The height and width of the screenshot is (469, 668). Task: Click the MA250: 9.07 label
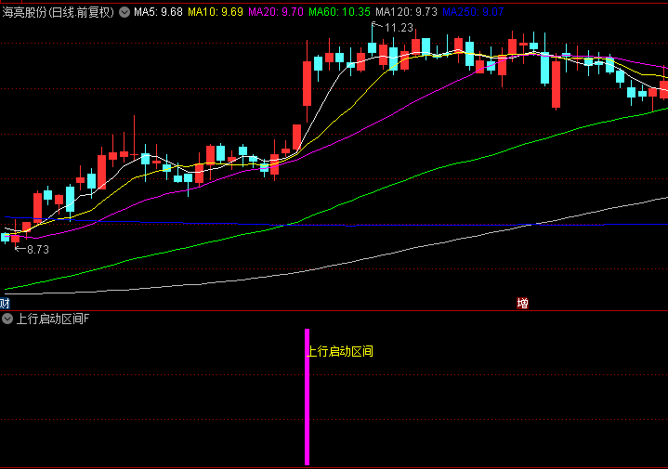click(473, 12)
